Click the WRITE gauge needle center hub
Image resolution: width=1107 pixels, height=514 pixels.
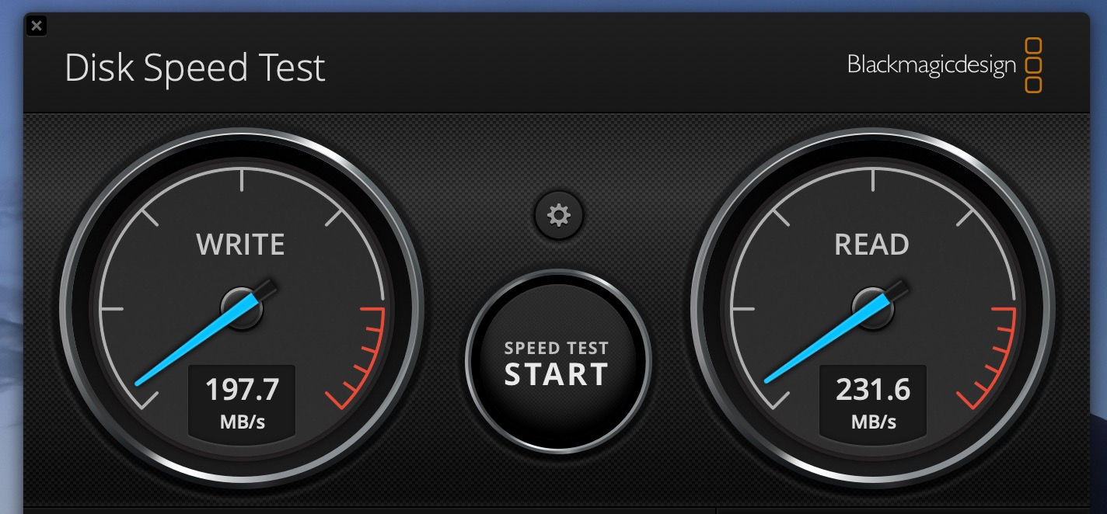click(242, 307)
